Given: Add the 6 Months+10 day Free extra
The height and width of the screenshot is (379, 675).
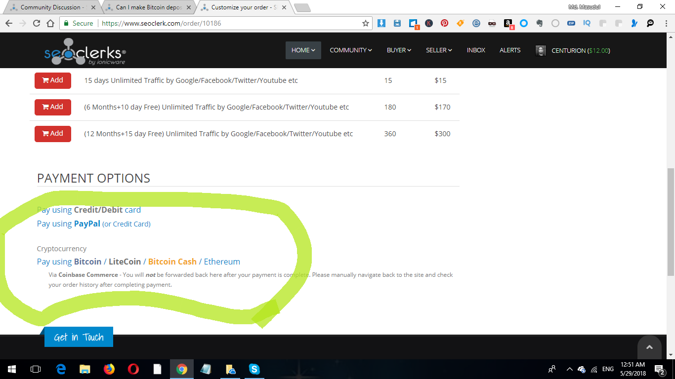Looking at the screenshot, I should coord(53,107).
